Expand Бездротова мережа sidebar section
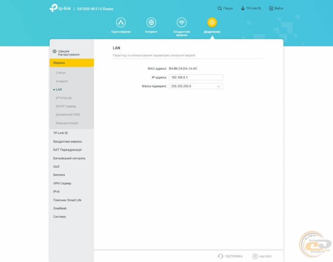Image resolution: width=333 pixels, height=262 pixels. [67, 141]
